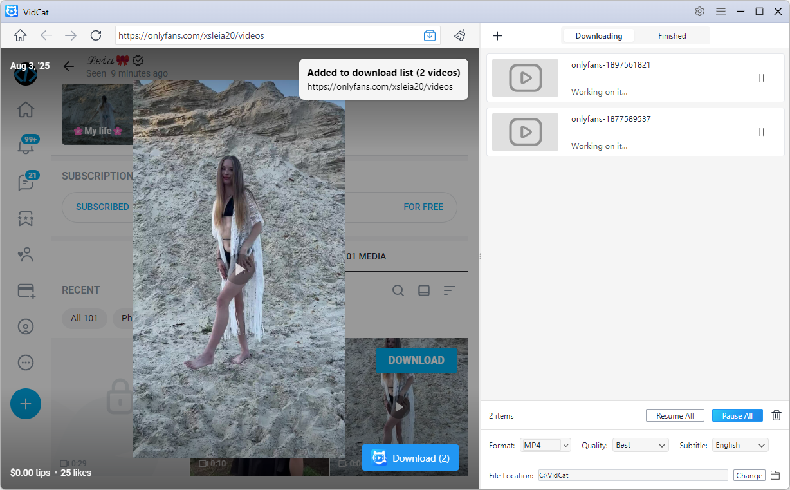Switch to Downloading tab
This screenshot has width=790, height=490.
[x=599, y=36]
